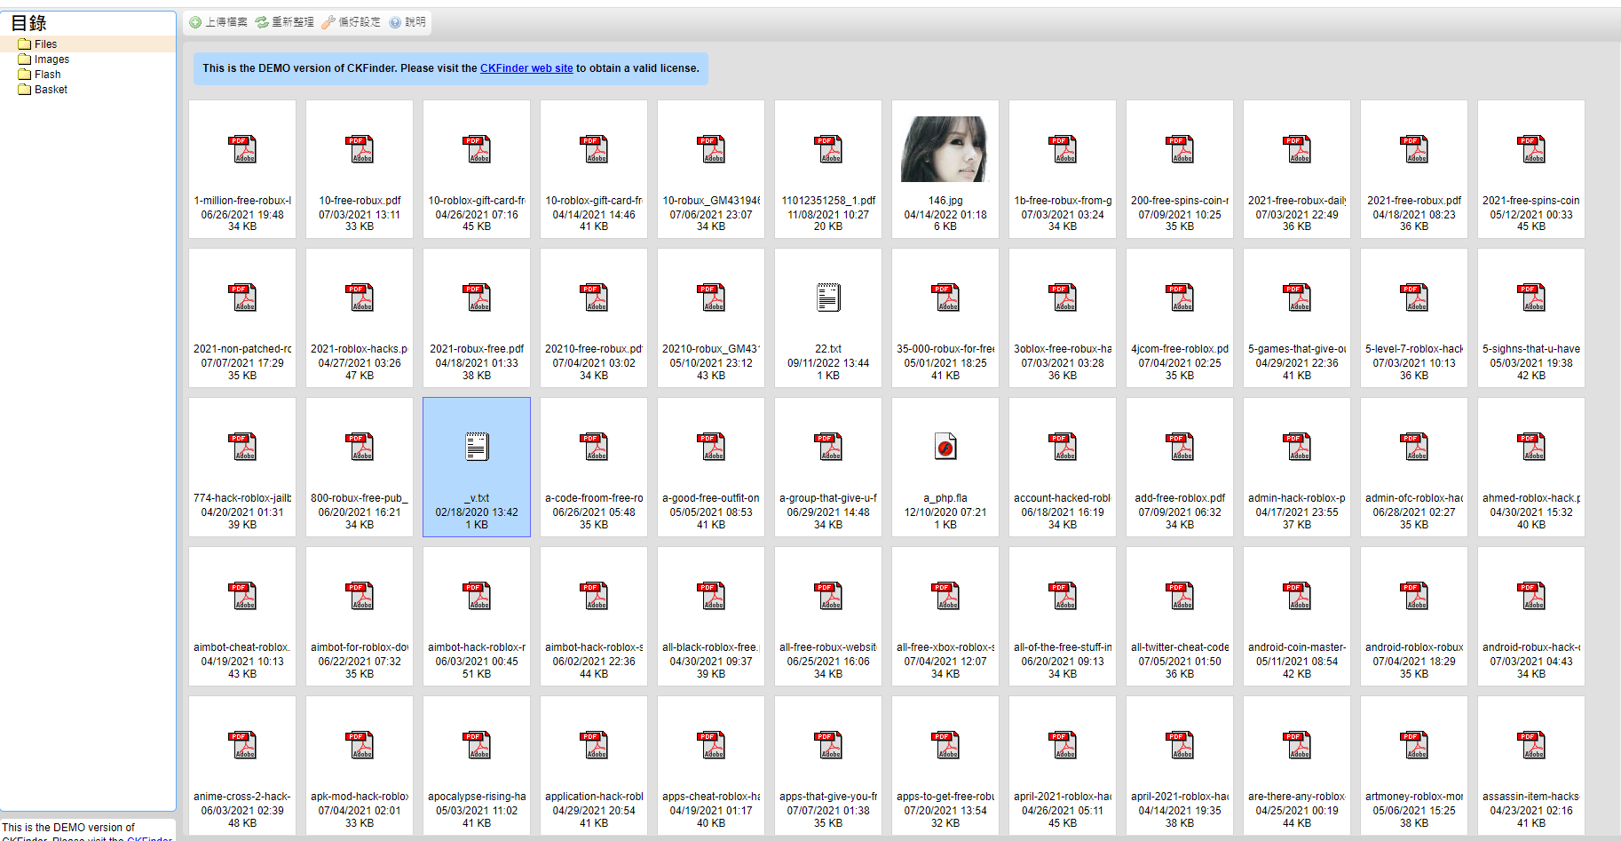The width and height of the screenshot is (1621, 841).
Task: Click the file name 5-games-that-give-ou
Action: click(x=1297, y=349)
